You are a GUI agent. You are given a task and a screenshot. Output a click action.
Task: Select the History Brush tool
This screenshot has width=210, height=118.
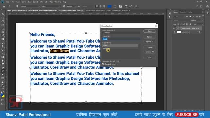(3, 50)
